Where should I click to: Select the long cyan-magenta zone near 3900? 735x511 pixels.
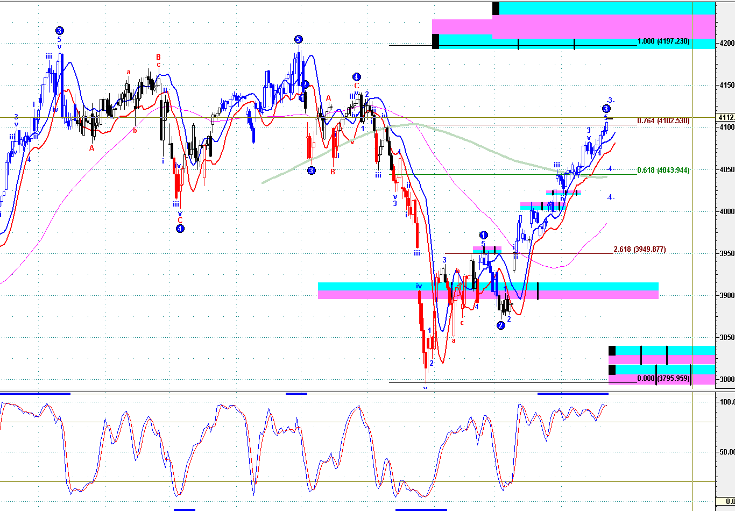[x=488, y=290]
